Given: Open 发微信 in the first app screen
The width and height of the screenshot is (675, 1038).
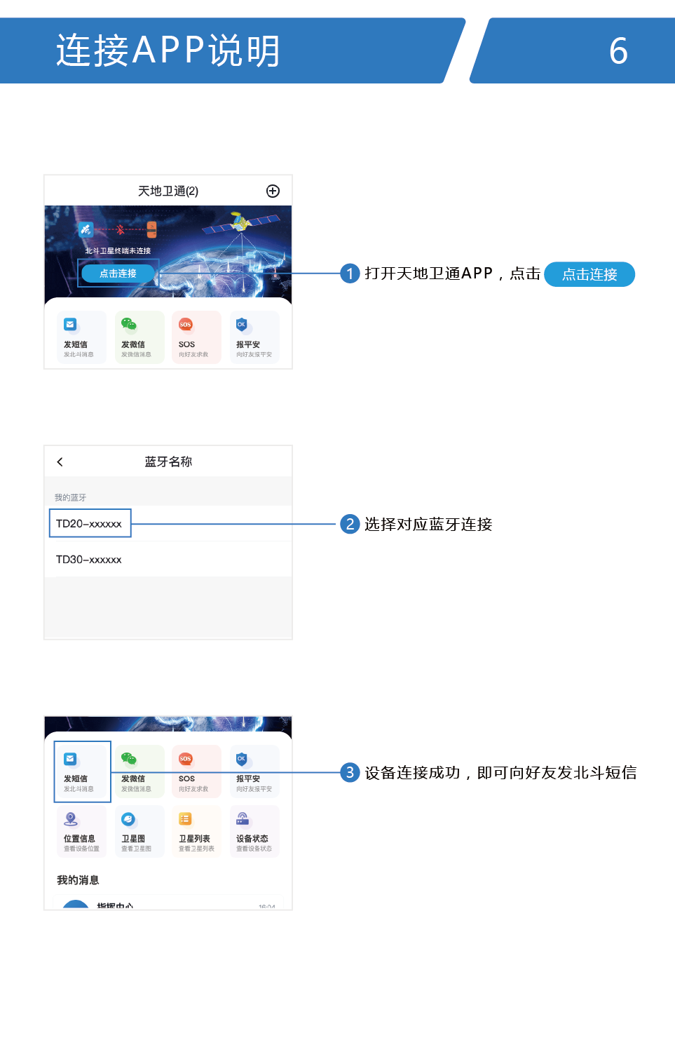Looking at the screenshot, I should (x=139, y=337).
